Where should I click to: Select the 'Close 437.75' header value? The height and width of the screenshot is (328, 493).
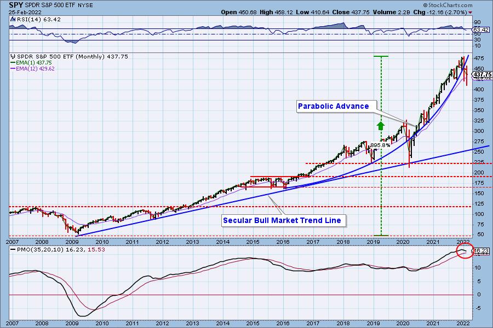(x=351, y=12)
